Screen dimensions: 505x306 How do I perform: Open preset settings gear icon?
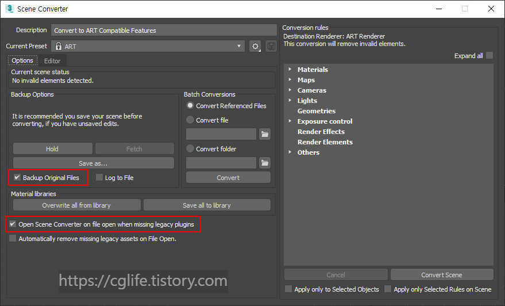(x=255, y=46)
